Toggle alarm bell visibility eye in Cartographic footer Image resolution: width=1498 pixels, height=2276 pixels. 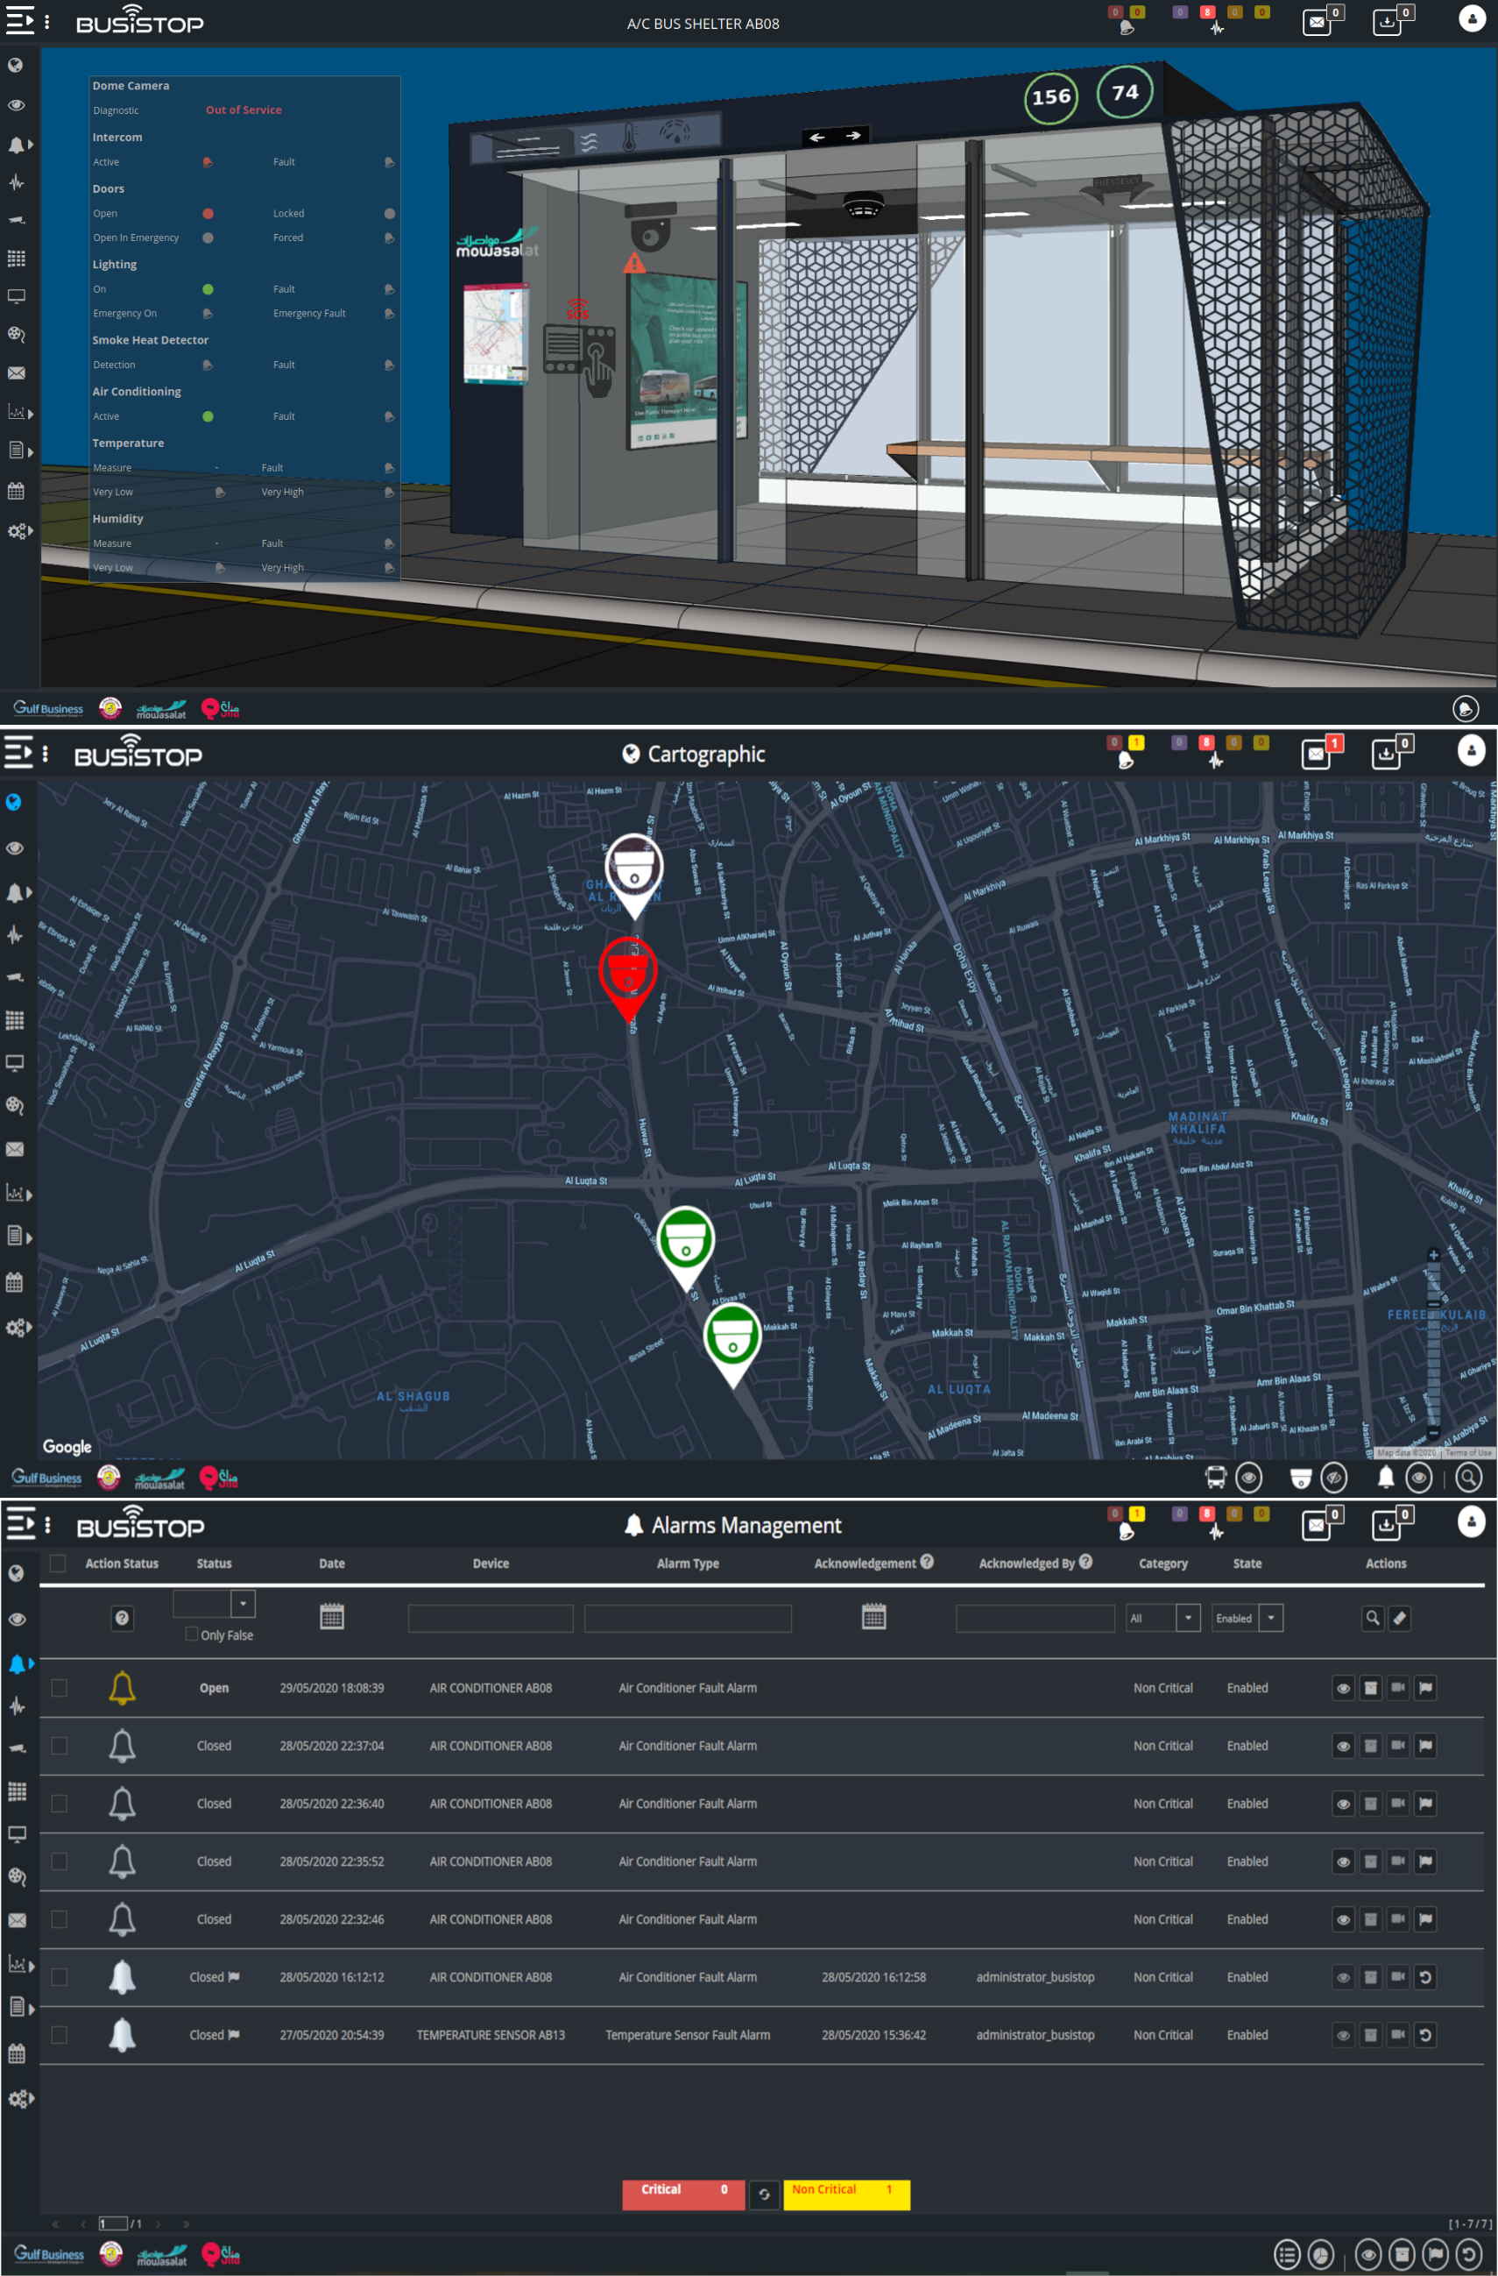coord(1418,1478)
